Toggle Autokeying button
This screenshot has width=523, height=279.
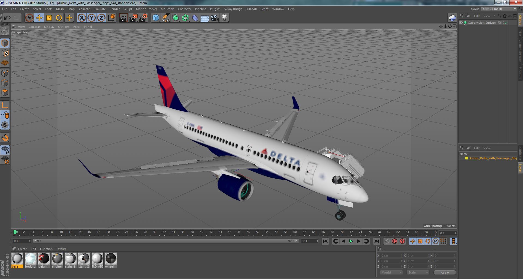(x=394, y=241)
